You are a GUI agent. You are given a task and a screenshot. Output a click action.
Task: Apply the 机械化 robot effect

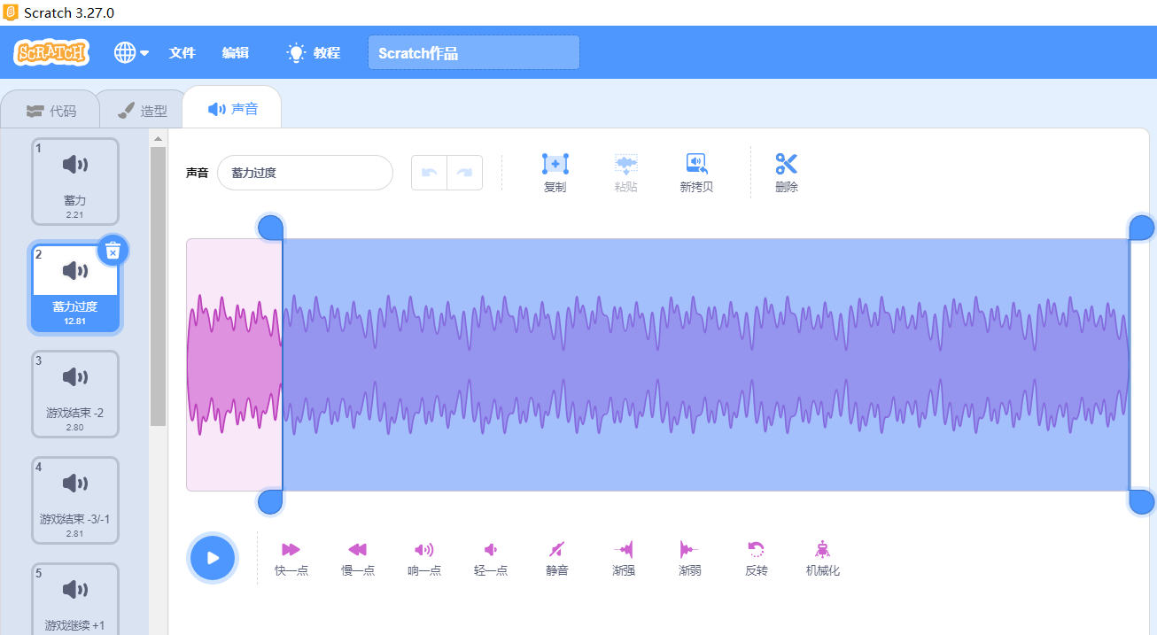point(823,558)
